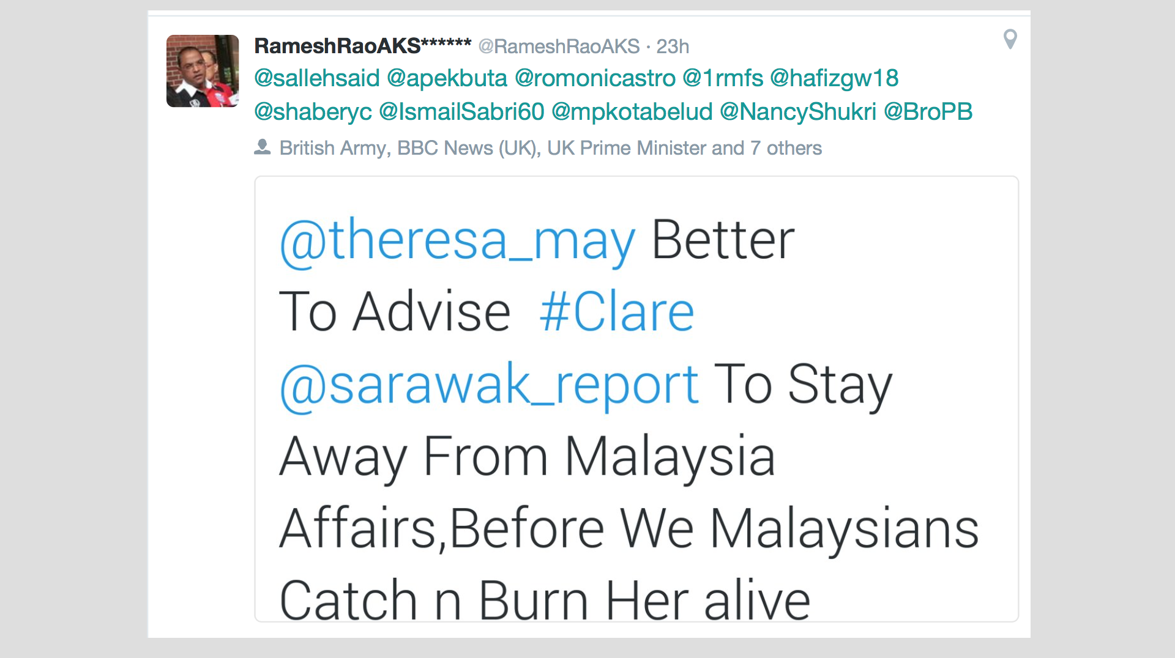The image size is (1175, 658).
Task: Open the @NancyShukri mention
Action: point(798,112)
